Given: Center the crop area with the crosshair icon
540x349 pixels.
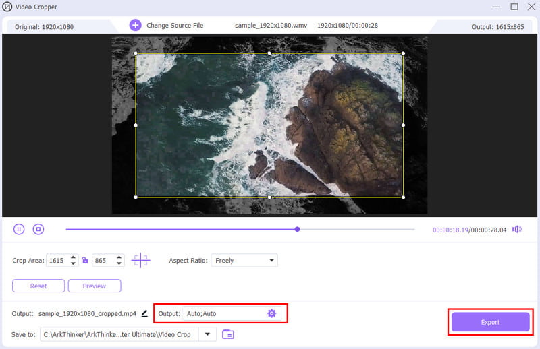Looking at the screenshot, I should coord(140,260).
